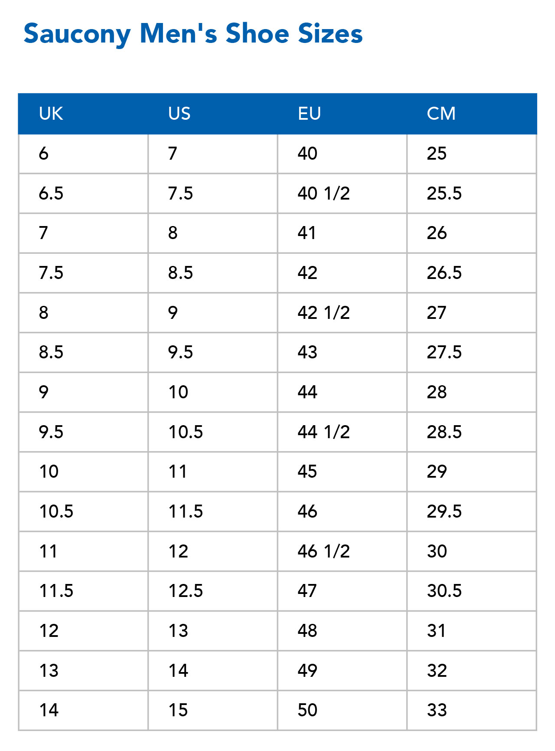Select UK size 6 cell
The width and height of the screenshot is (555, 751).
click(84, 154)
